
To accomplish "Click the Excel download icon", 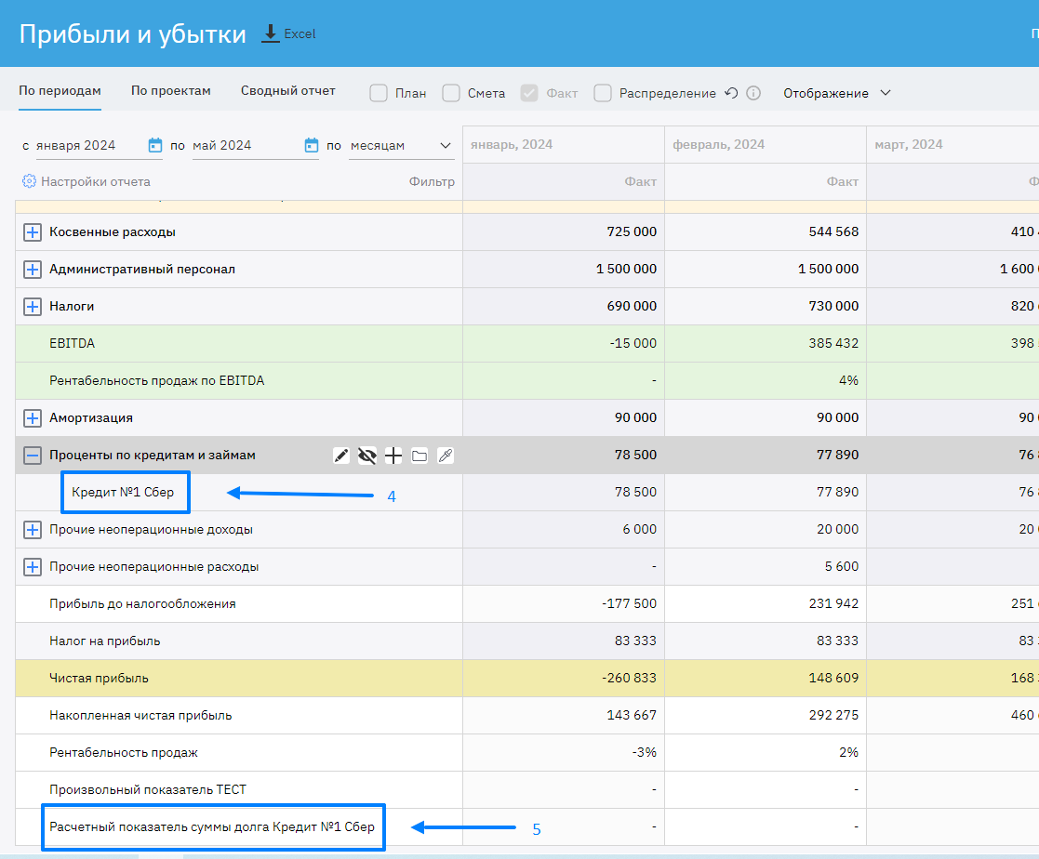I will click(x=271, y=33).
